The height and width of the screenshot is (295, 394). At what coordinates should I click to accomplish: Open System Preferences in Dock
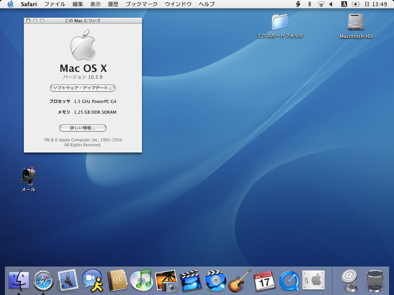(314, 280)
